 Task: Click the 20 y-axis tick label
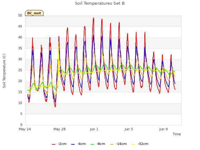pyautogui.click(x=20, y=81)
